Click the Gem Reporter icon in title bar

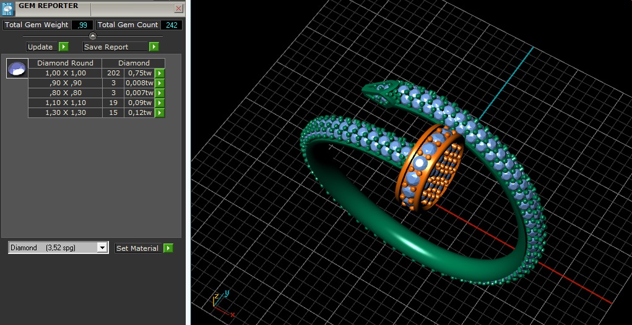[7, 8]
